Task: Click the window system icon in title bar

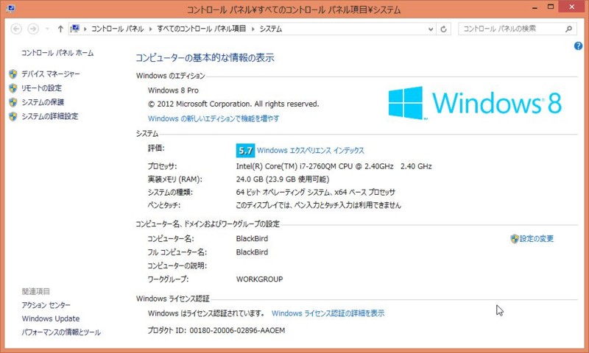Action: pyautogui.click(x=11, y=8)
